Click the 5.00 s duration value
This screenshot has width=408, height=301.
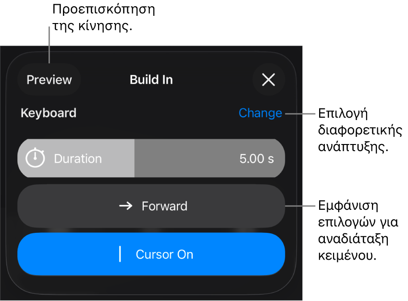click(x=257, y=159)
